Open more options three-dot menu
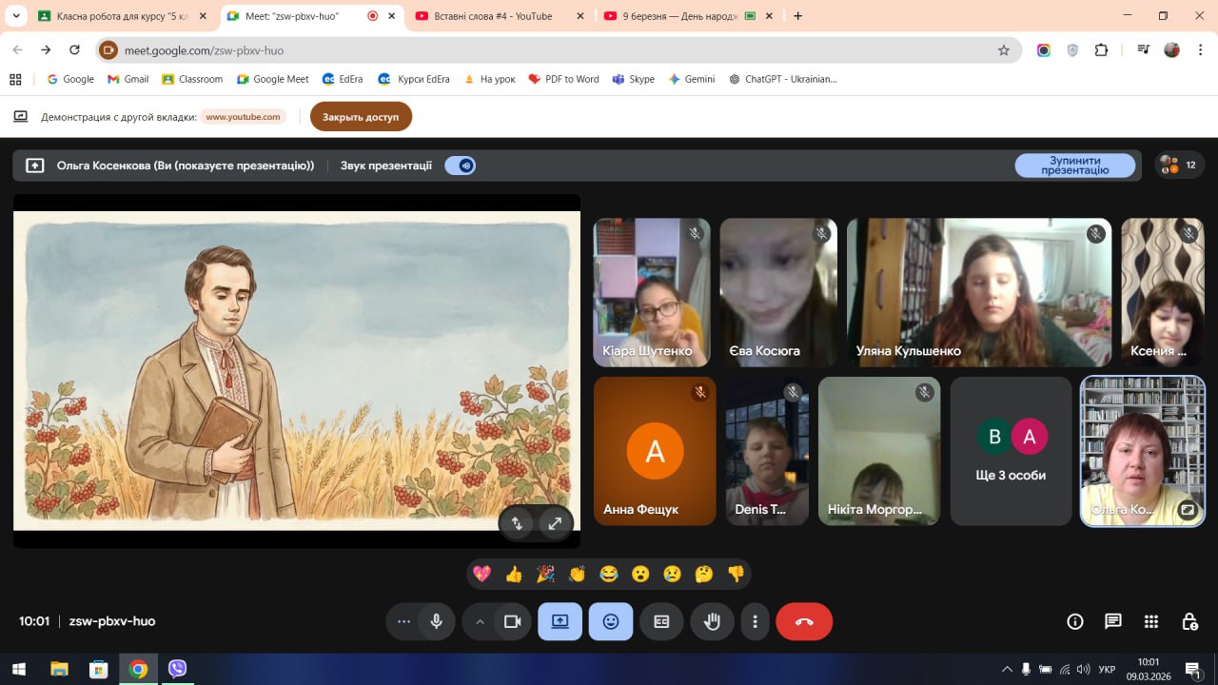 (x=755, y=621)
